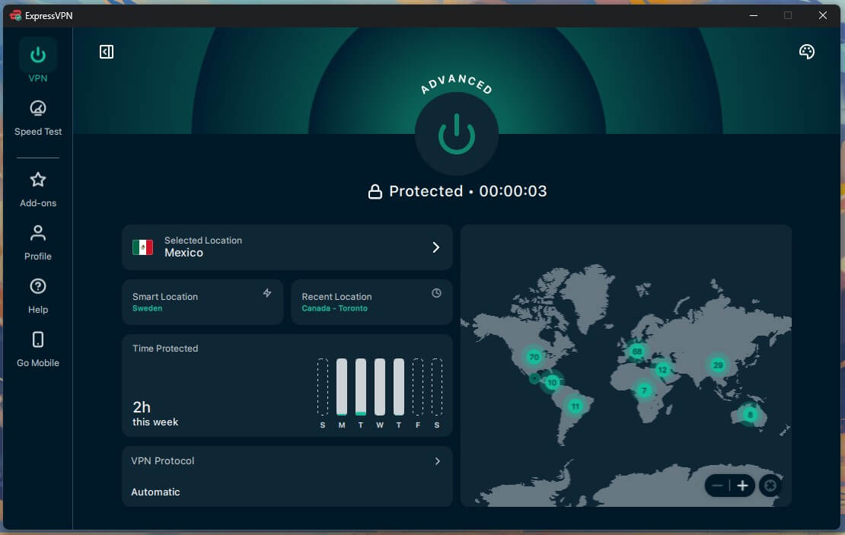Open the VPN Protocol setting
The width and height of the screenshot is (845, 535).
[287, 476]
